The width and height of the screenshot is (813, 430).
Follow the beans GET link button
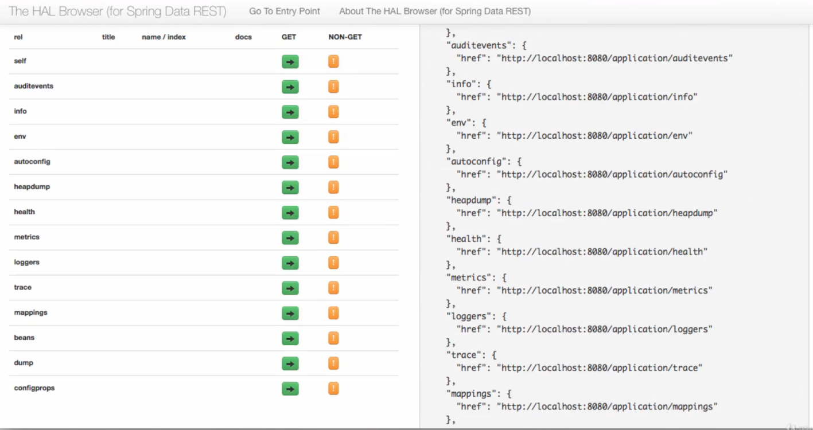tap(290, 339)
